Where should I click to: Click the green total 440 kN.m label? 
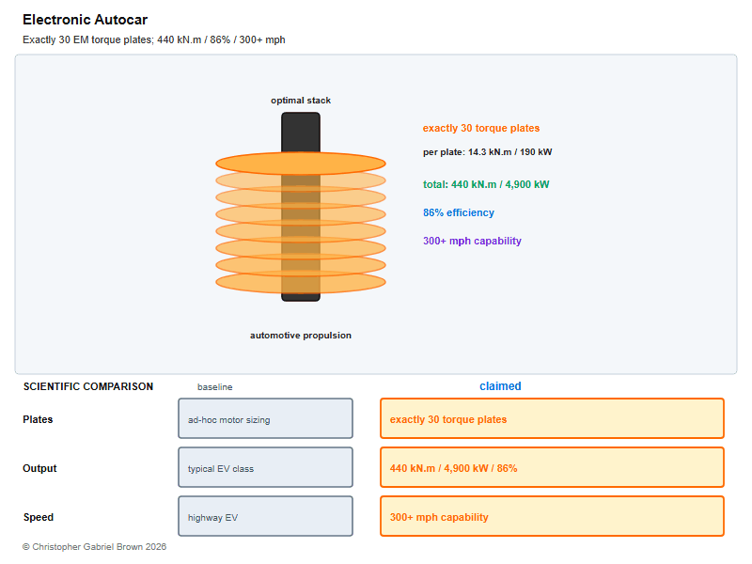point(486,184)
